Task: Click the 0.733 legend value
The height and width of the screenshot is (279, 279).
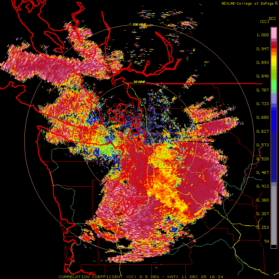Action: (263, 104)
